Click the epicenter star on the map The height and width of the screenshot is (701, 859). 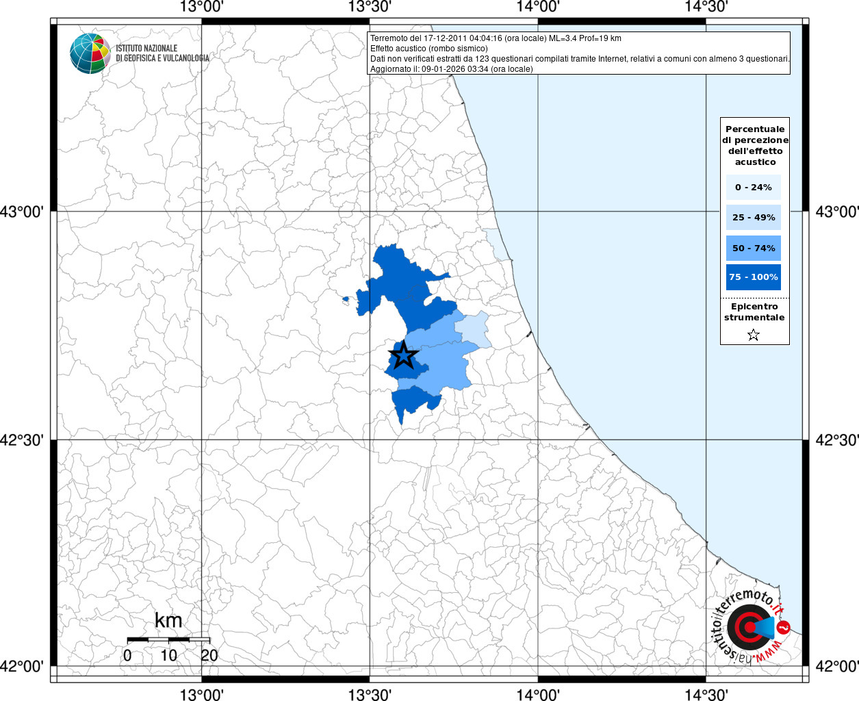click(x=403, y=356)
